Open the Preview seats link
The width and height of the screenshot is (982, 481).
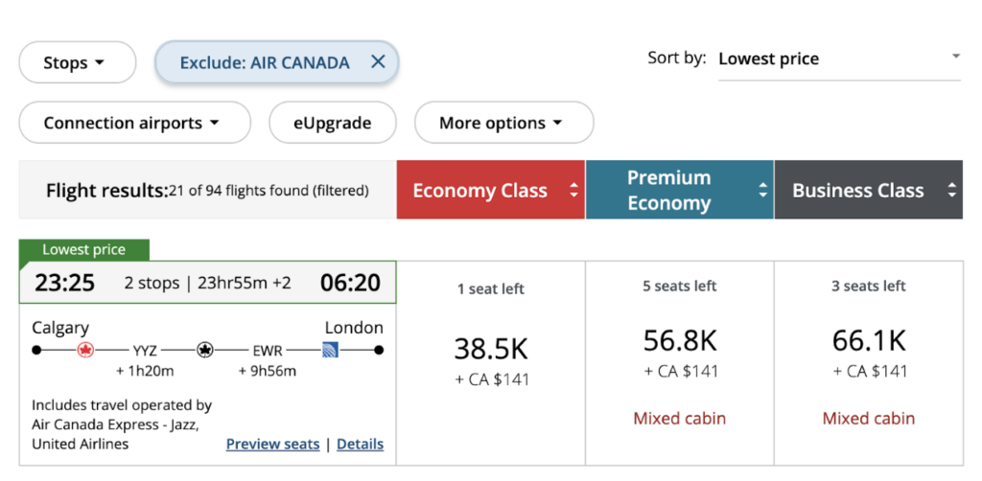pyautogui.click(x=272, y=444)
